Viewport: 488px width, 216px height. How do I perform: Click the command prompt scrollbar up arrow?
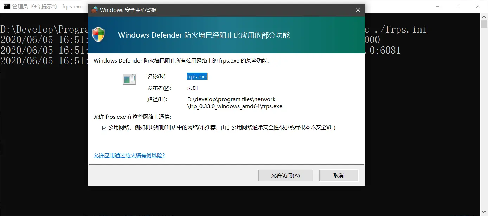click(484, 17)
